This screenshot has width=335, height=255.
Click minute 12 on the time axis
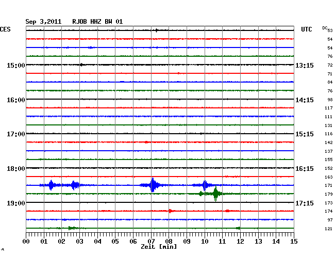click(x=240, y=242)
